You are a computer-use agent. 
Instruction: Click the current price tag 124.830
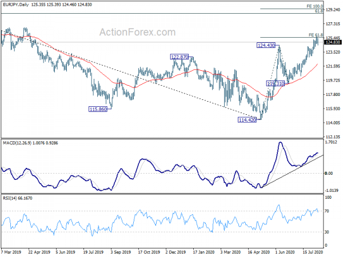(333, 42)
